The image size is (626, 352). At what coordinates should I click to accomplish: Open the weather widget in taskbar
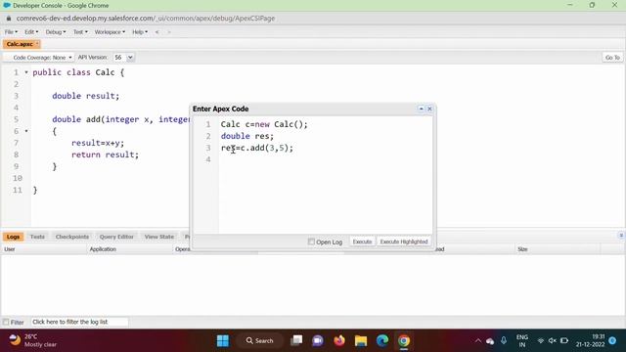pos(32,340)
